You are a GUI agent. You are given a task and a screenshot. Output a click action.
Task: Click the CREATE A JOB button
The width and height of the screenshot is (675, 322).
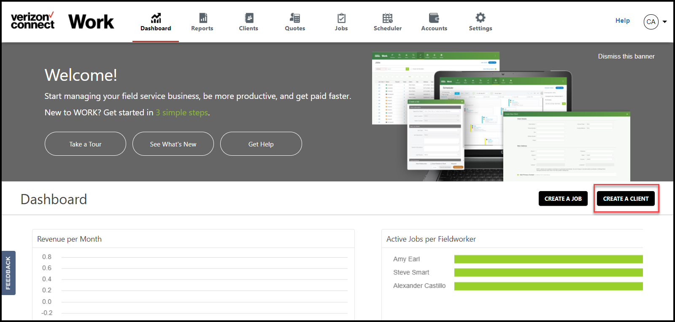pos(563,199)
